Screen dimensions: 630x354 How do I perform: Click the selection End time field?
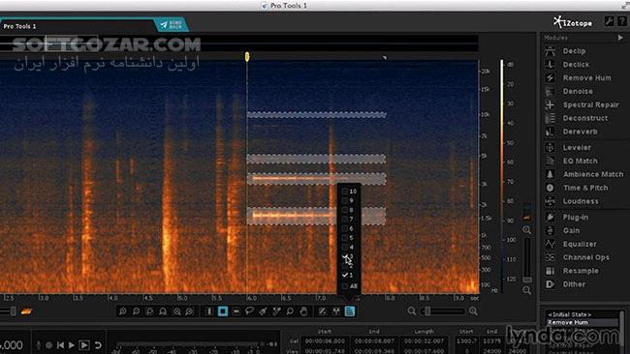coord(374,341)
